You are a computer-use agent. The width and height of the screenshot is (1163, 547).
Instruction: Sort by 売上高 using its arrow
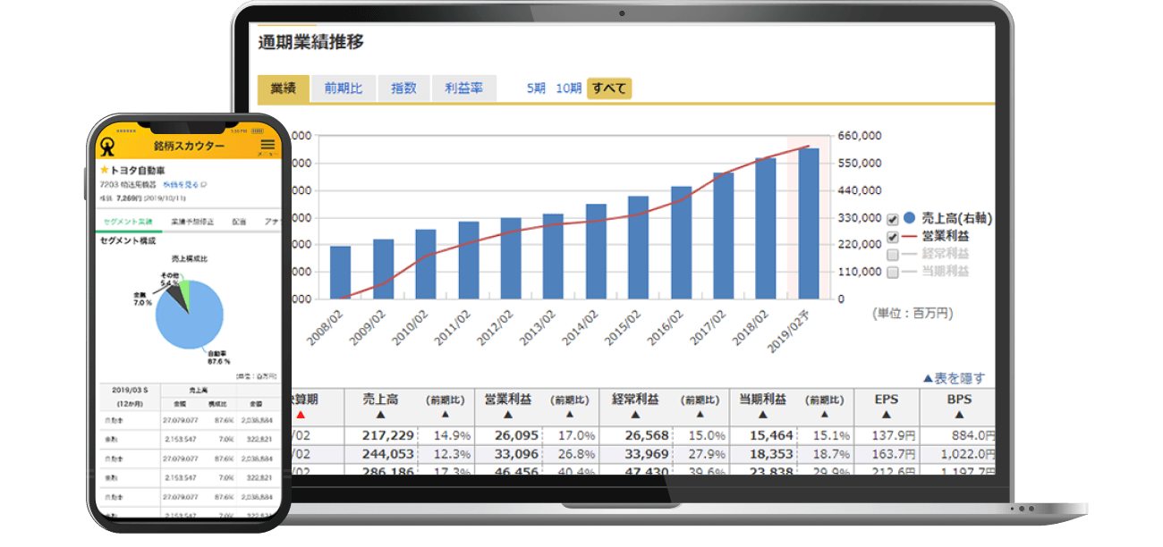pos(380,415)
